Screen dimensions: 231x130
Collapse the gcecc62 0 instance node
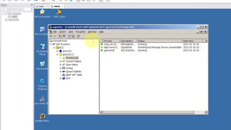point(57,55)
